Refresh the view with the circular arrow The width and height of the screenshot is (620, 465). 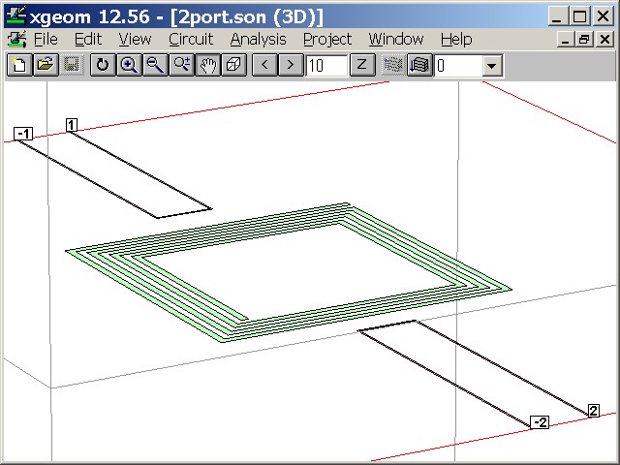click(103, 65)
